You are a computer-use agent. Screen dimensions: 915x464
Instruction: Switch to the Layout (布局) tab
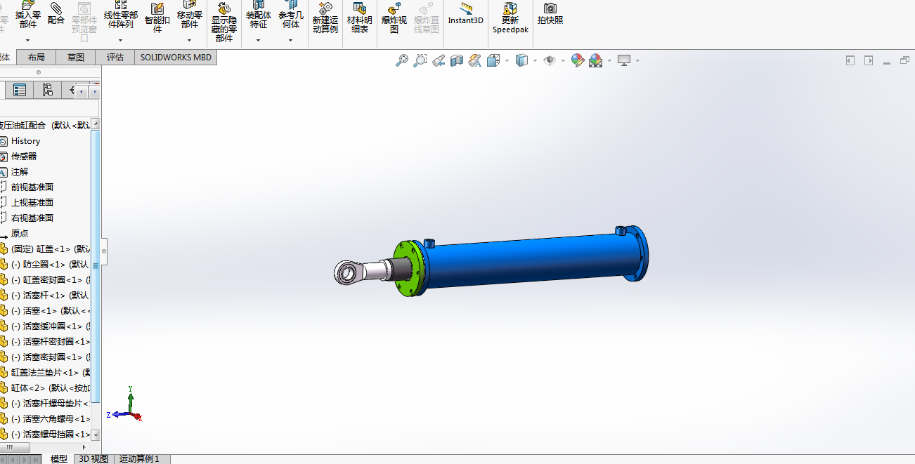(36, 58)
